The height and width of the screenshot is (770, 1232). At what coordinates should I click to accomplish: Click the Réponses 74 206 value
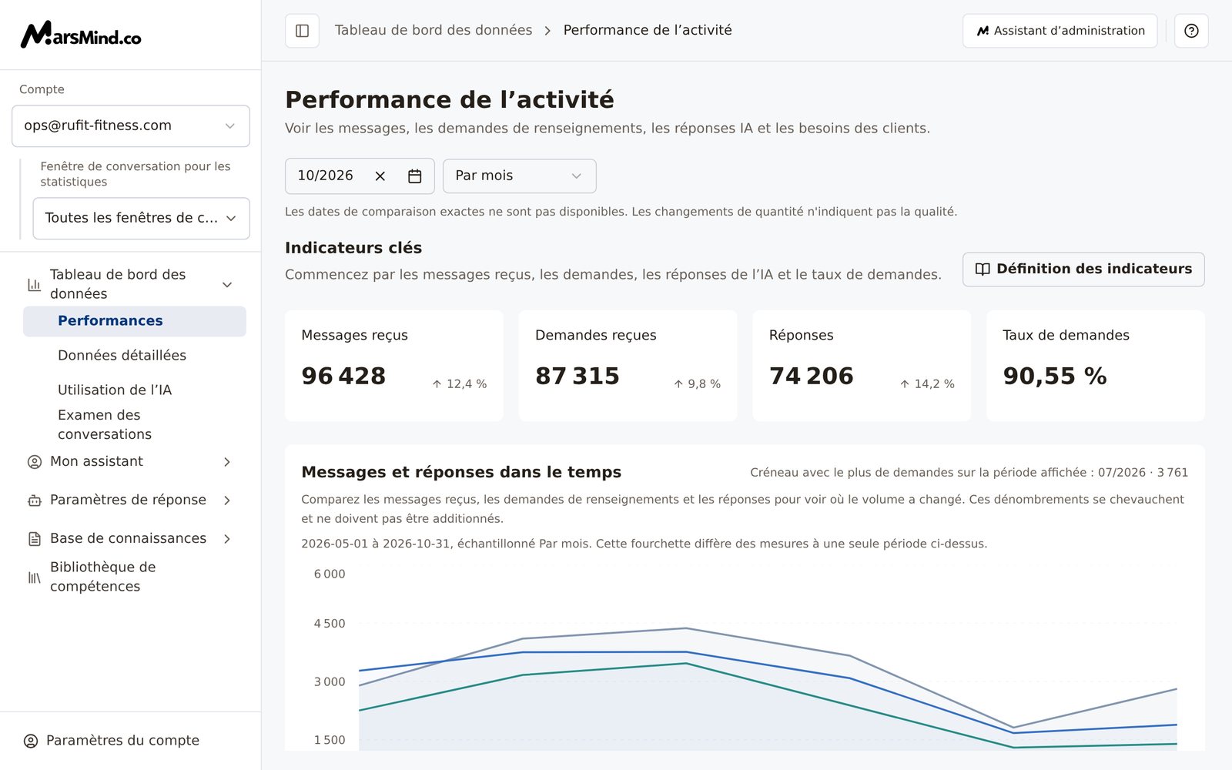click(812, 376)
